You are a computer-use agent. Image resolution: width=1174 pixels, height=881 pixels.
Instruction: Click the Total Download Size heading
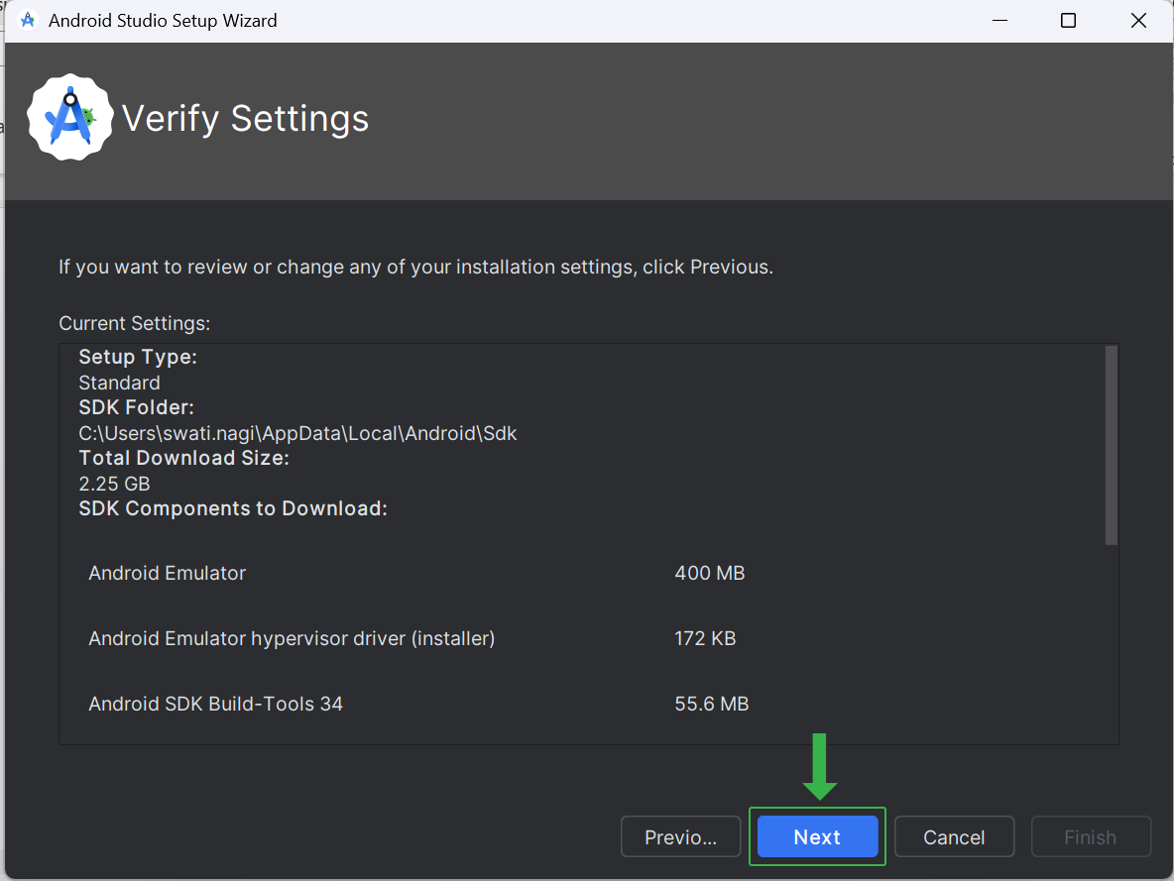coord(184,458)
